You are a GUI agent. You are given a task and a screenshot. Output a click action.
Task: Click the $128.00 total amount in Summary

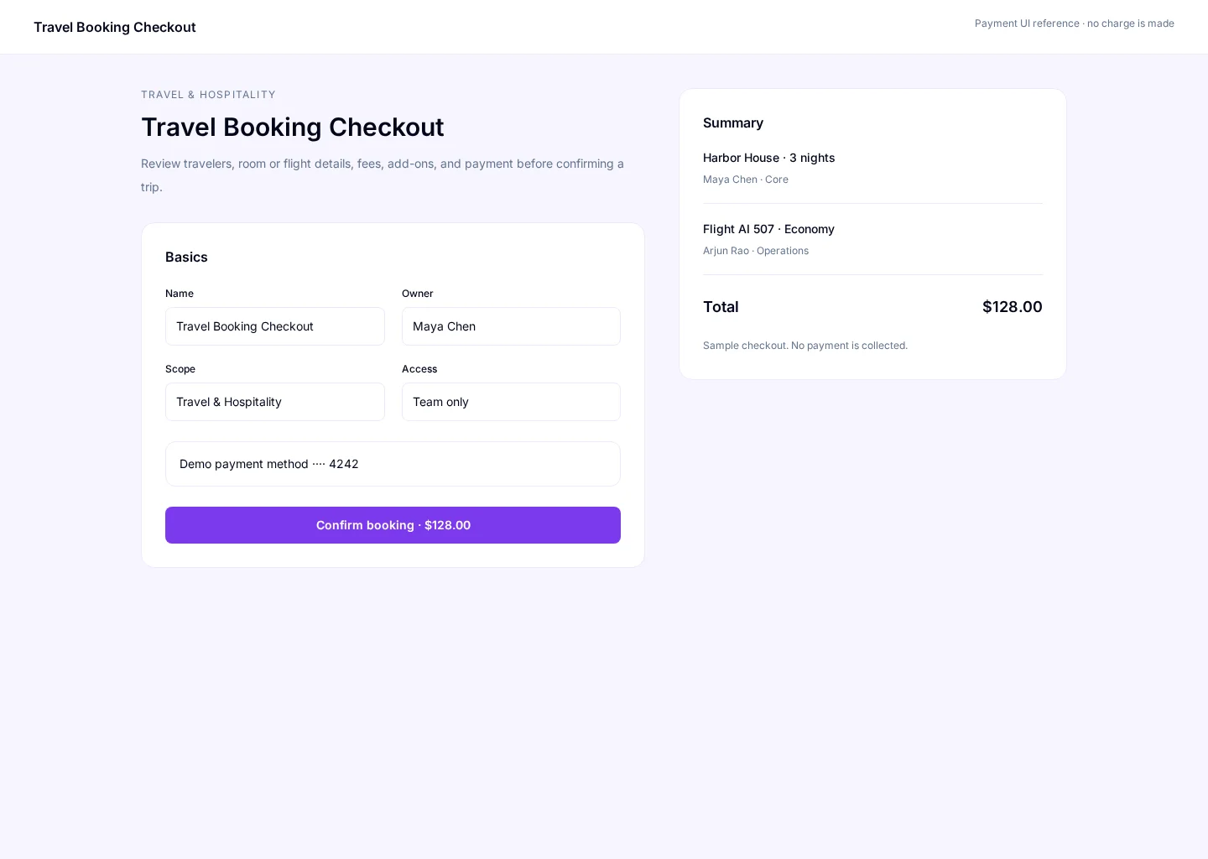pos(1012,307)
